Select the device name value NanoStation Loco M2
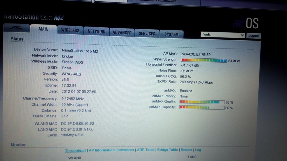This screenshot has width=287, height=161. click(x=80, y=51)
